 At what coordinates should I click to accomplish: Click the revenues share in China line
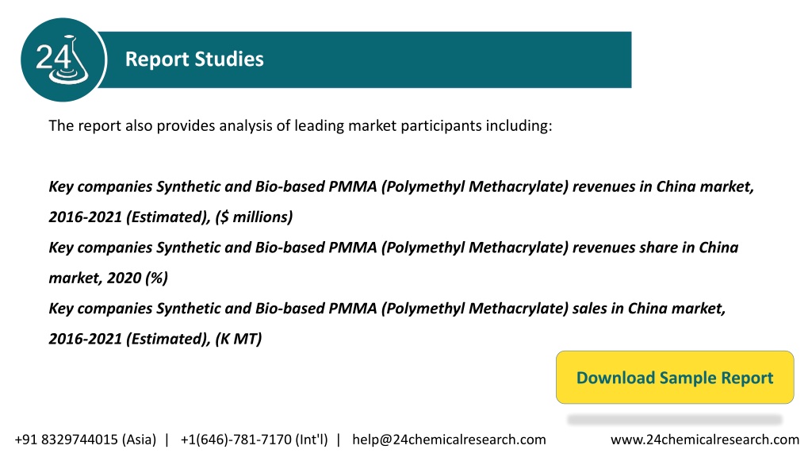pyautogui.click(x=393, y=248)
